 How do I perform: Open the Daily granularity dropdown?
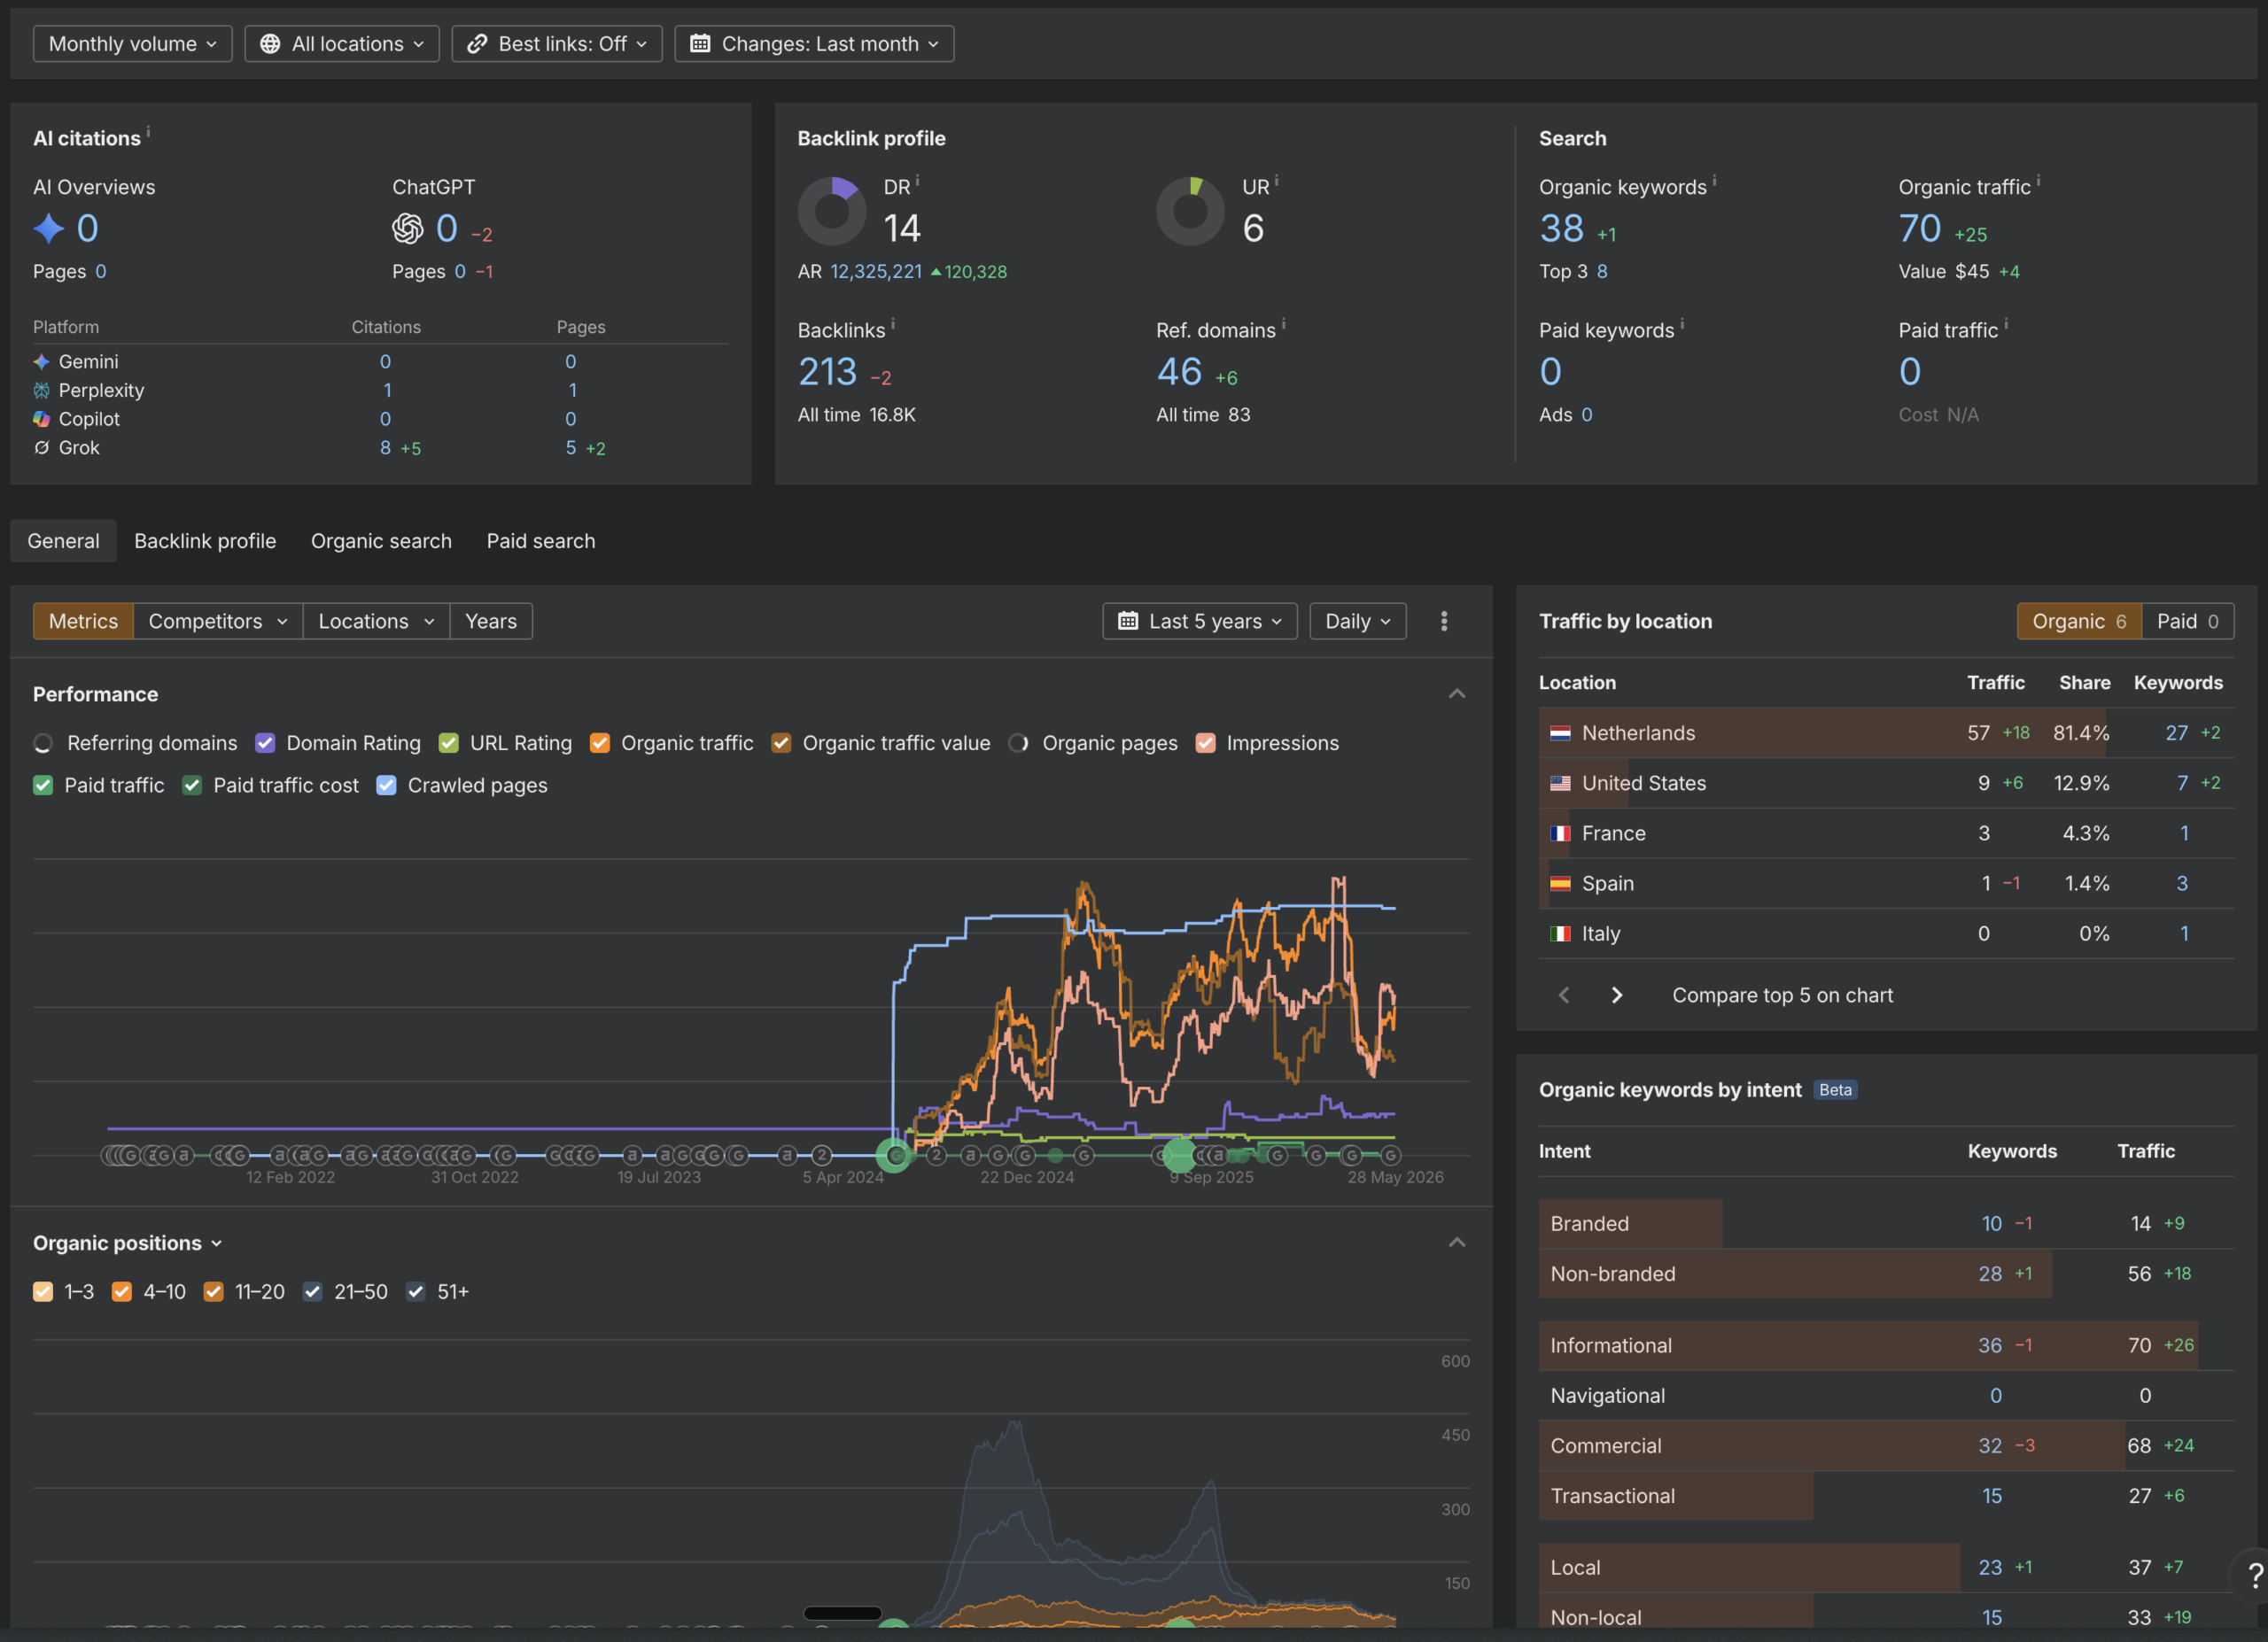1358,622
